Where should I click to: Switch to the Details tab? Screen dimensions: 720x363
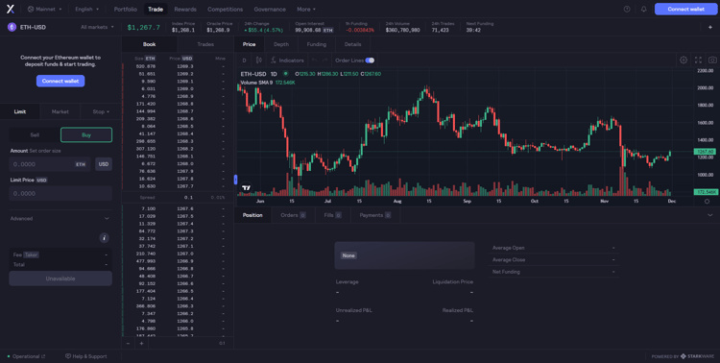pyautogui.click(x=352, y=44)
